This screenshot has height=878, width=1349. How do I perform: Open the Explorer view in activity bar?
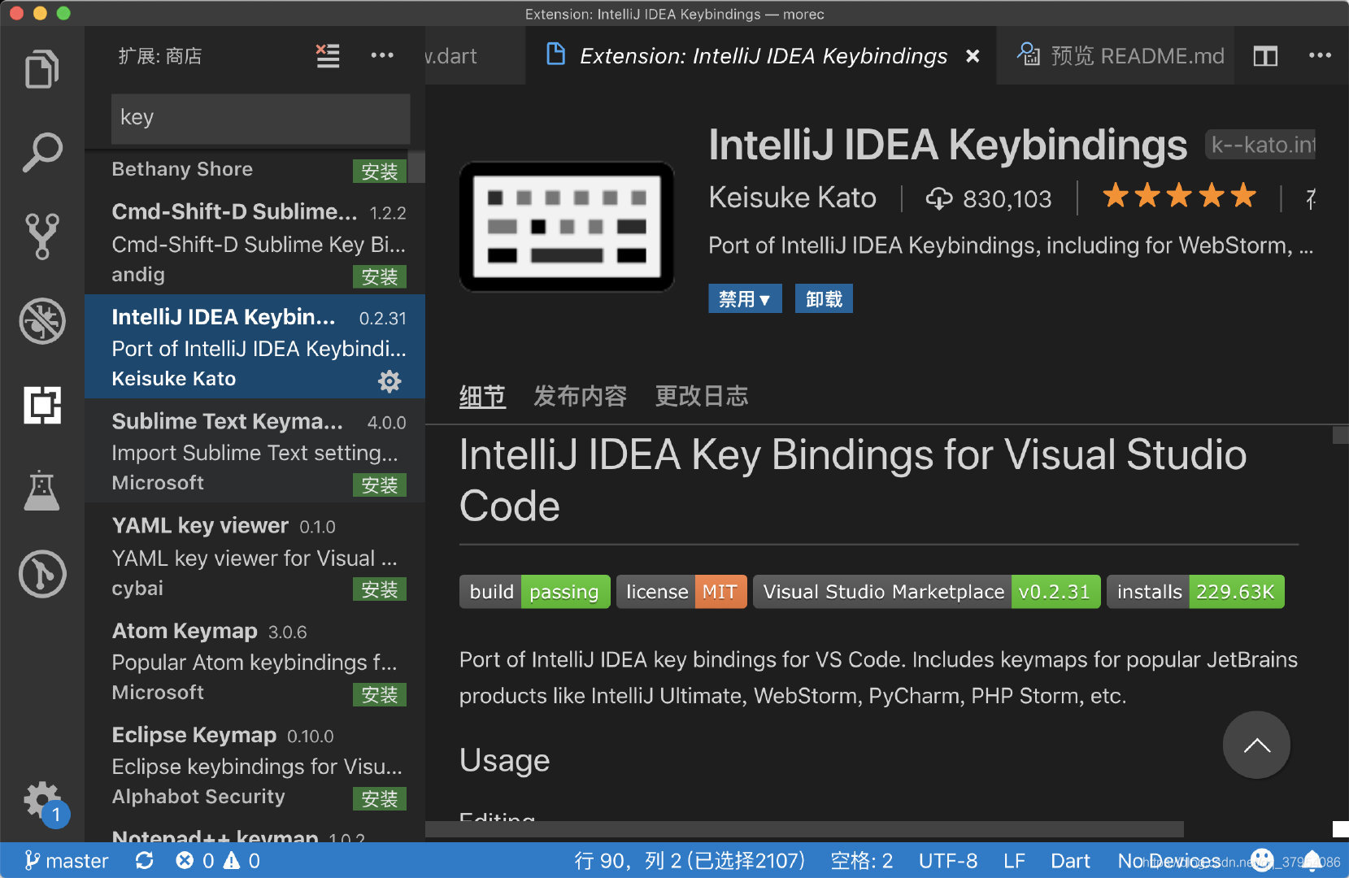coord(42,69)
